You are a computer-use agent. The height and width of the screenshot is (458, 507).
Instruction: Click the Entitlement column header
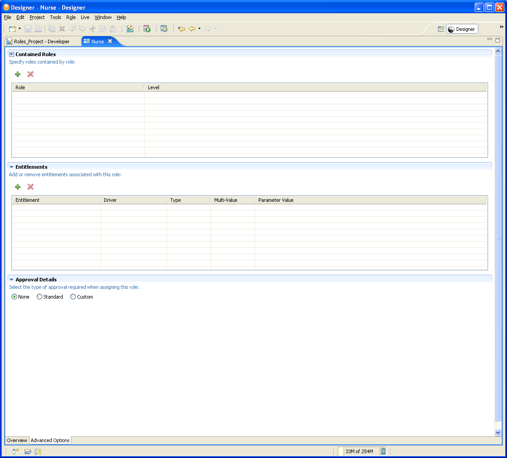pos(56,200)
